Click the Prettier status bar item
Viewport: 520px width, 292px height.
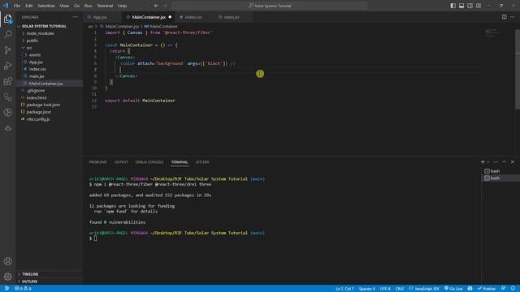pos(487,289)
